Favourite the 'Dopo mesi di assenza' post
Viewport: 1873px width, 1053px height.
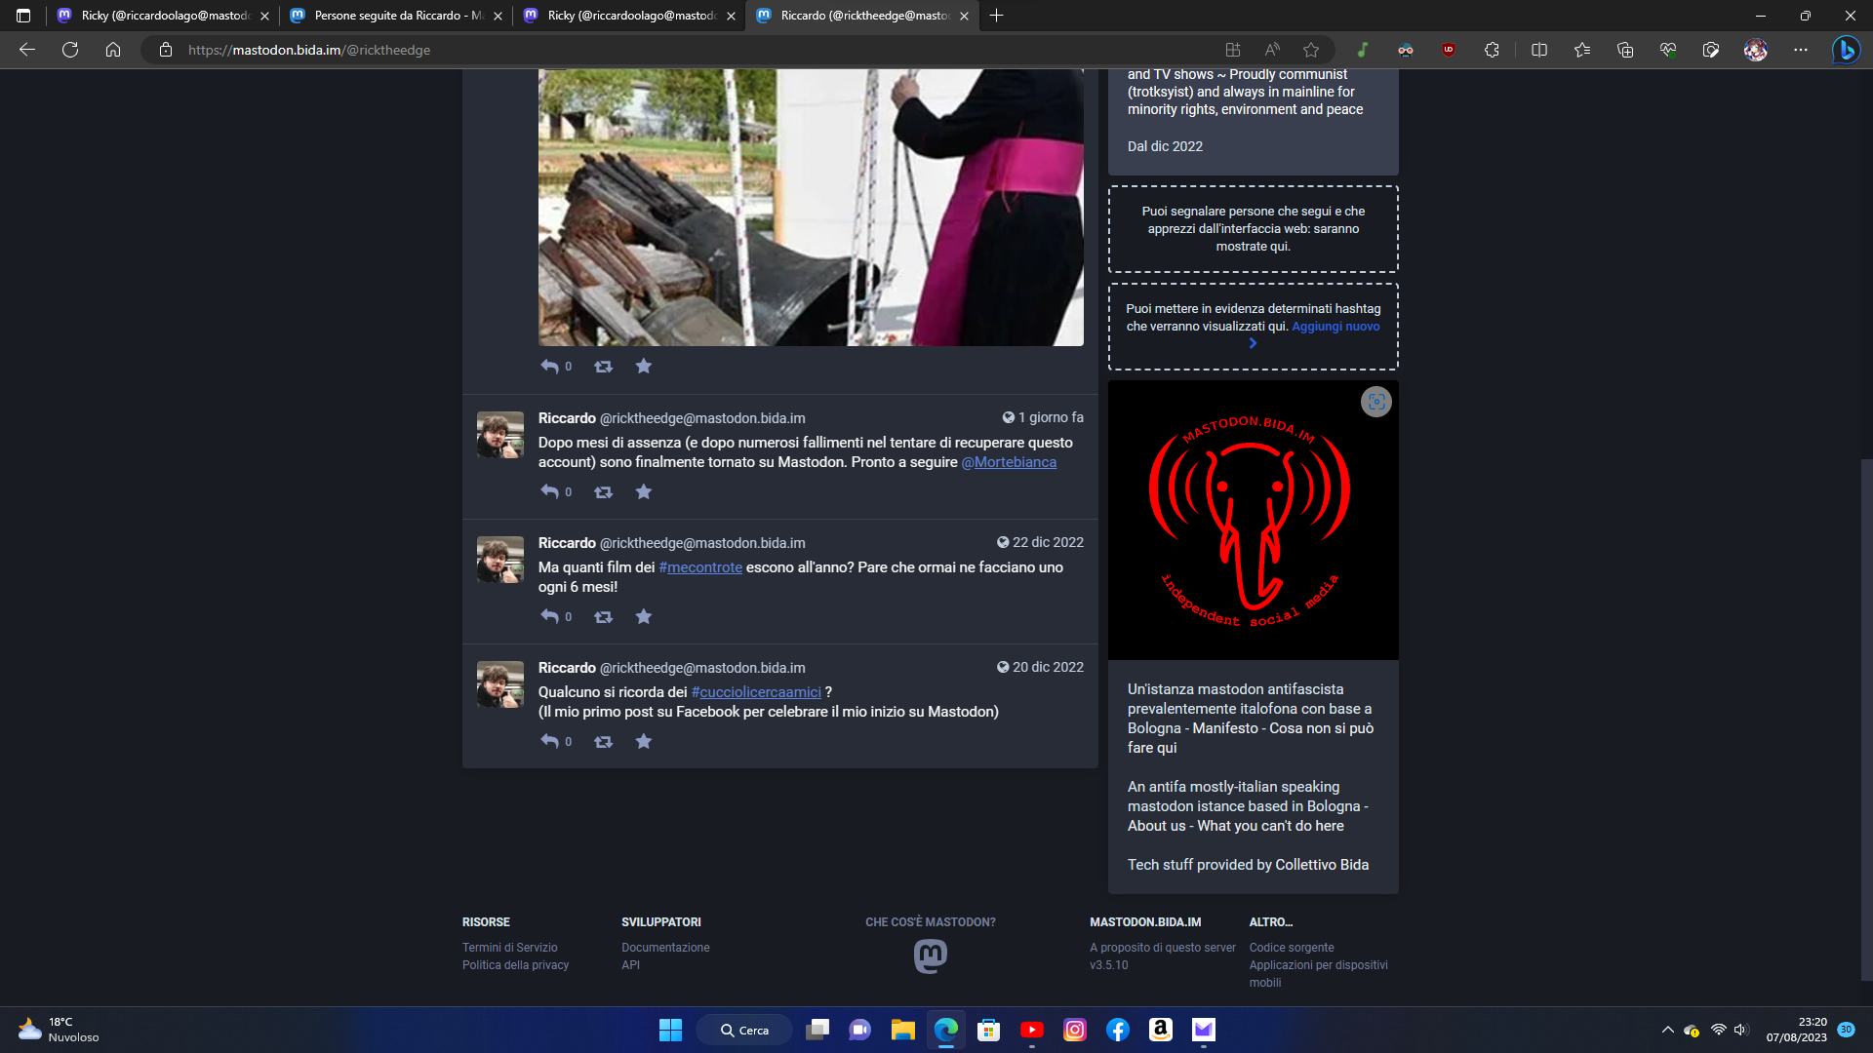pos(643,492)
